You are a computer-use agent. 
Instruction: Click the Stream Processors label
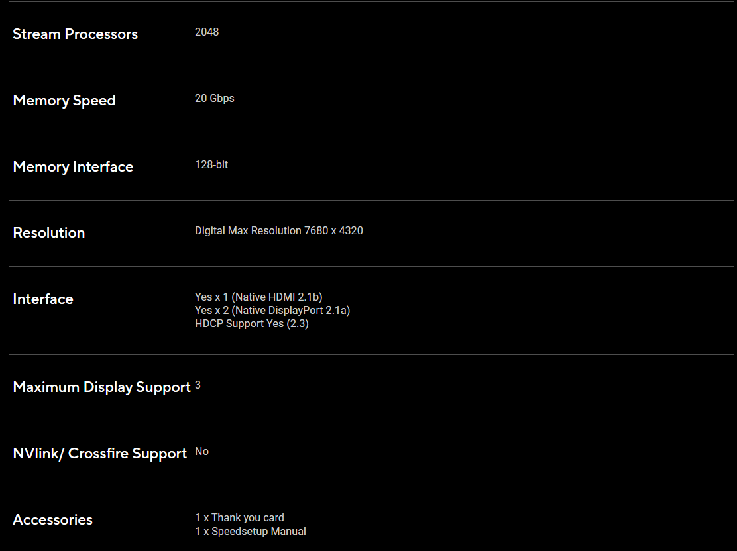tap(75, 34)
